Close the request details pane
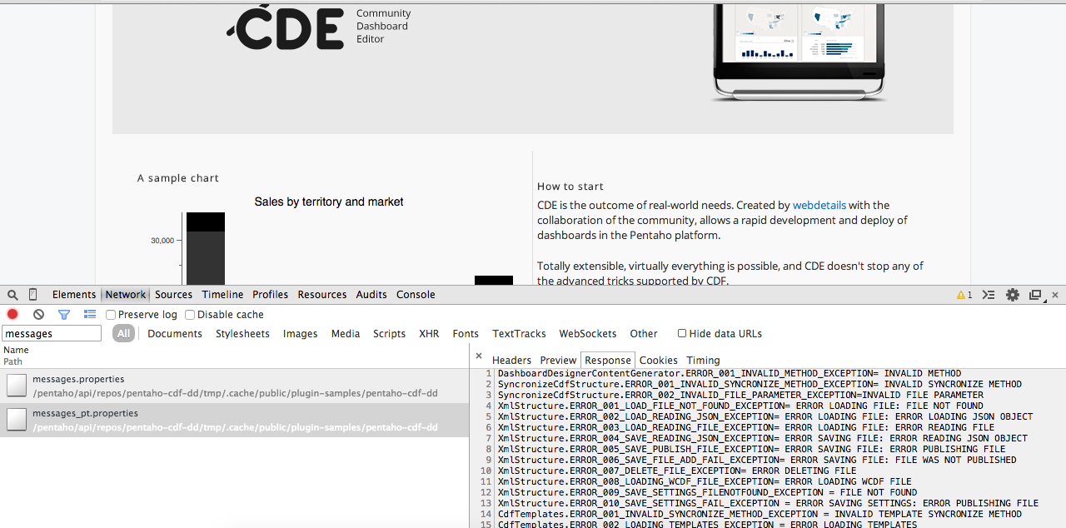This screenshot has width=1066, height=528. [x=479, y=356]
